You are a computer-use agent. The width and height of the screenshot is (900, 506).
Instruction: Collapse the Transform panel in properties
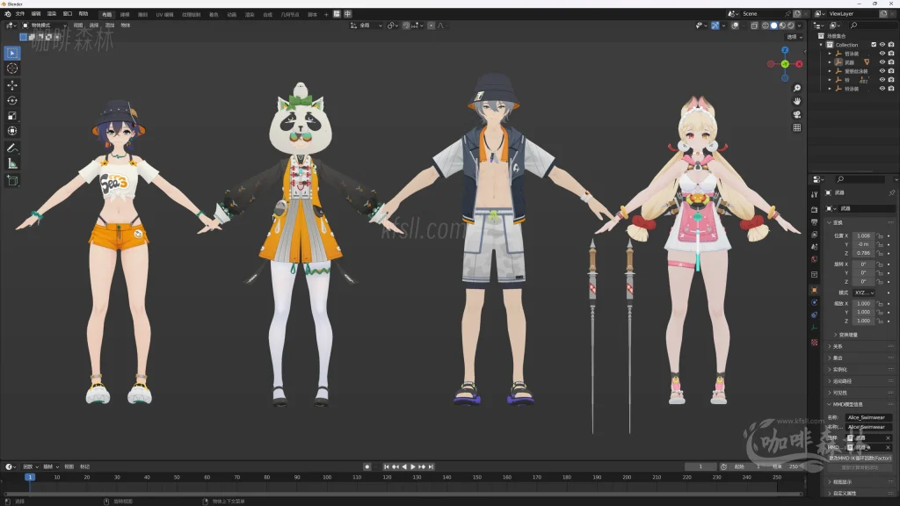(830, 222)
